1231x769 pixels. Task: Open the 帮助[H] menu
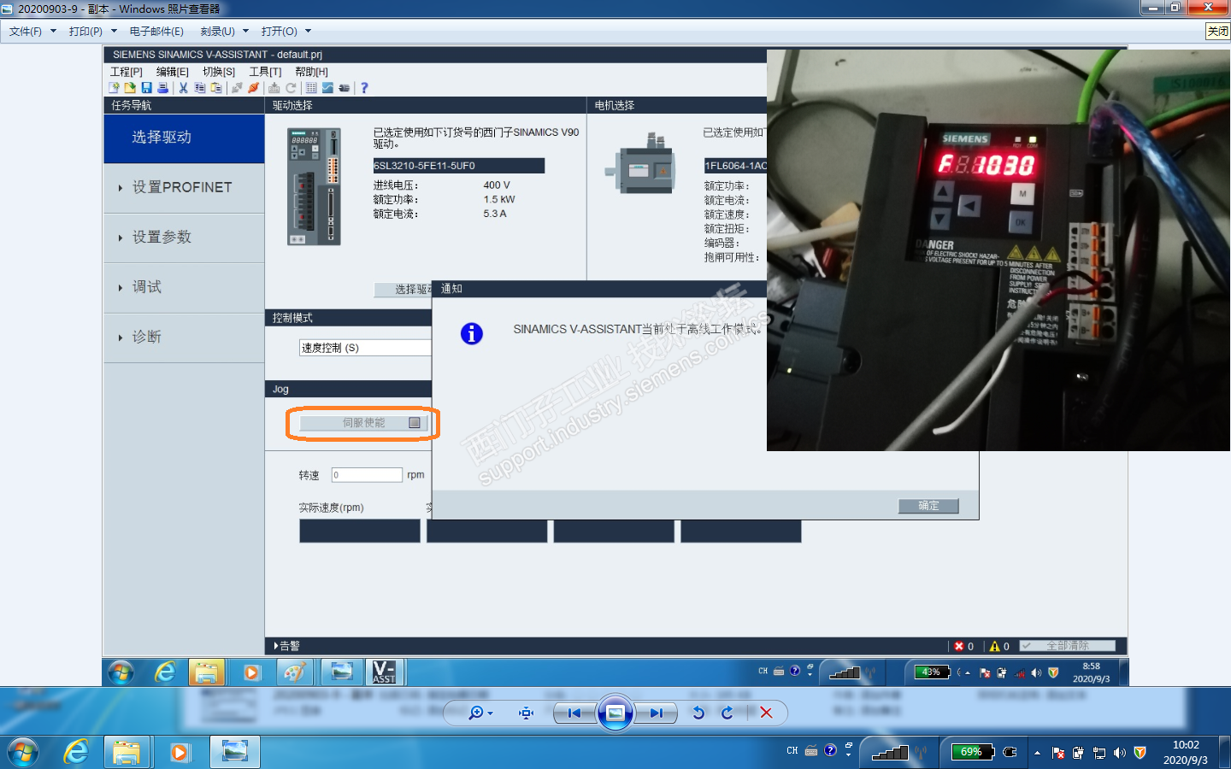[x=311, y=72]
